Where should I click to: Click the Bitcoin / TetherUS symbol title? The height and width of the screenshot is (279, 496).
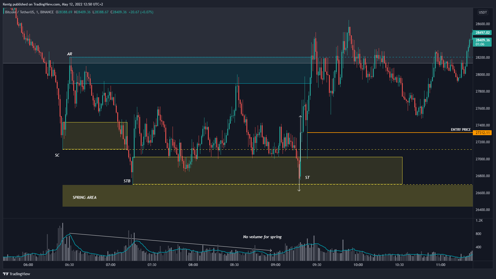click(29, 12)
